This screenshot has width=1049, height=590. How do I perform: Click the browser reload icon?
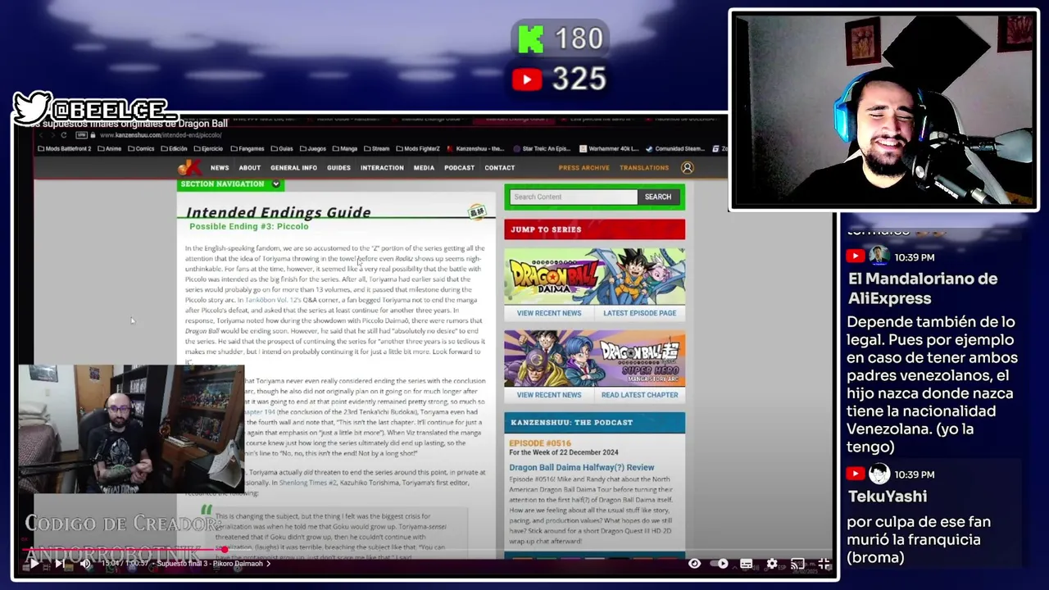point(64,135)
